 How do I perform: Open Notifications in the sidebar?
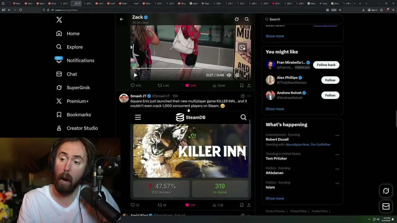[x=75, y=60]
